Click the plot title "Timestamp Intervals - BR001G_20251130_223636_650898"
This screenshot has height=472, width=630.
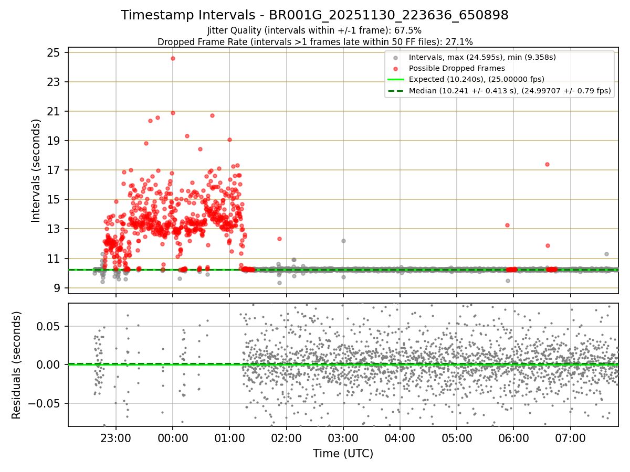[314, 15]
